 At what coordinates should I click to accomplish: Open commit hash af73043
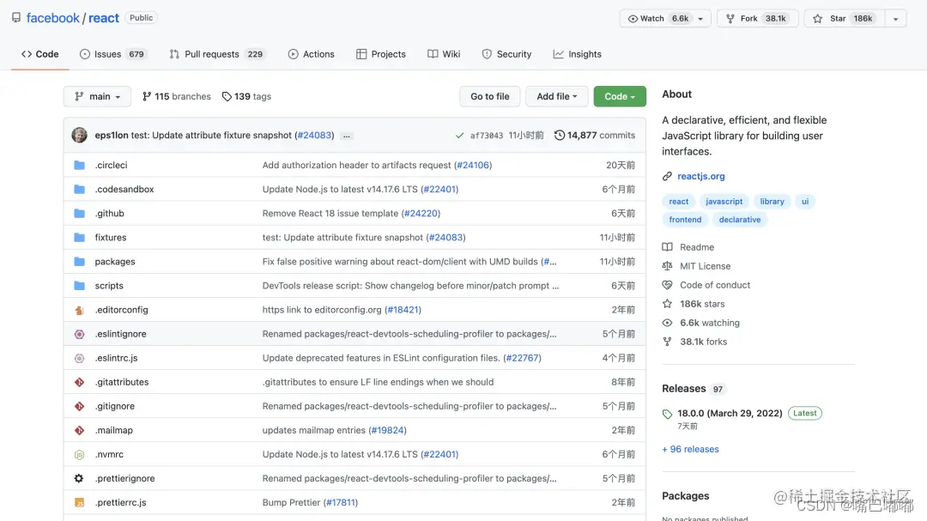tap(487, 136)
